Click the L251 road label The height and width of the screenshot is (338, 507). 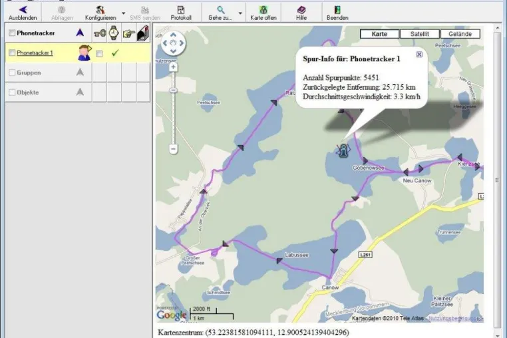(365, 255)
